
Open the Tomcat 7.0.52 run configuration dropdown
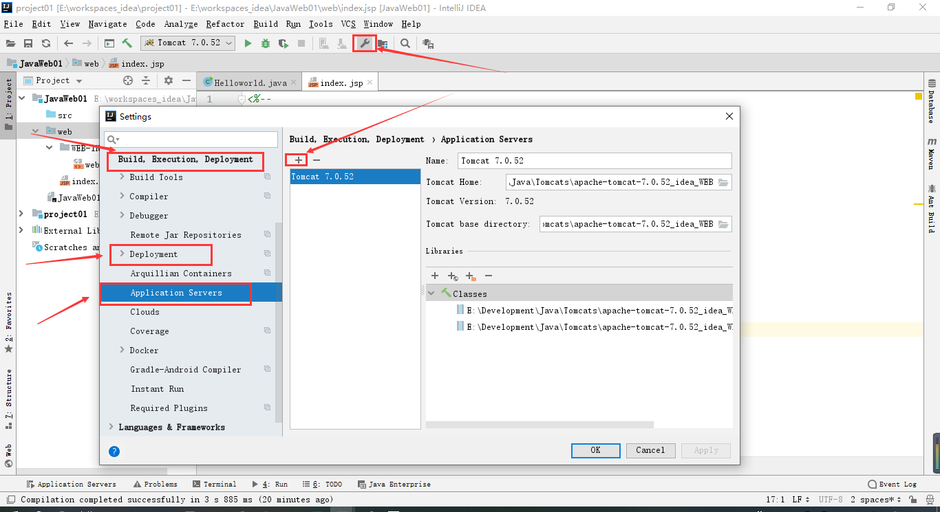coord(189,43)
